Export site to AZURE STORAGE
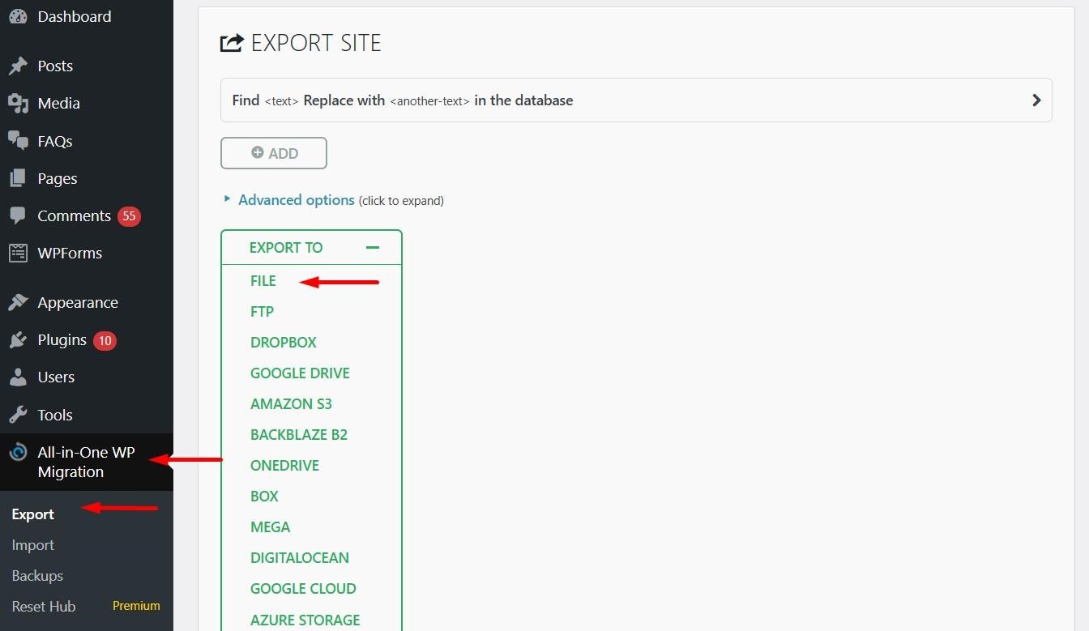1089x631 pixels. [x=305, y=620]
